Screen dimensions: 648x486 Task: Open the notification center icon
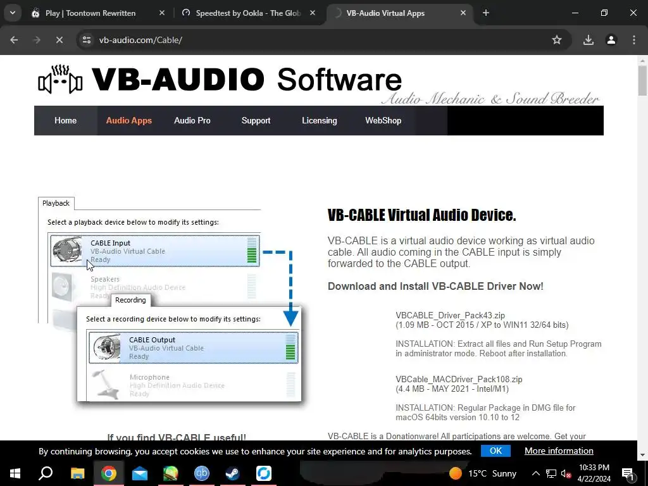[627, 473]
